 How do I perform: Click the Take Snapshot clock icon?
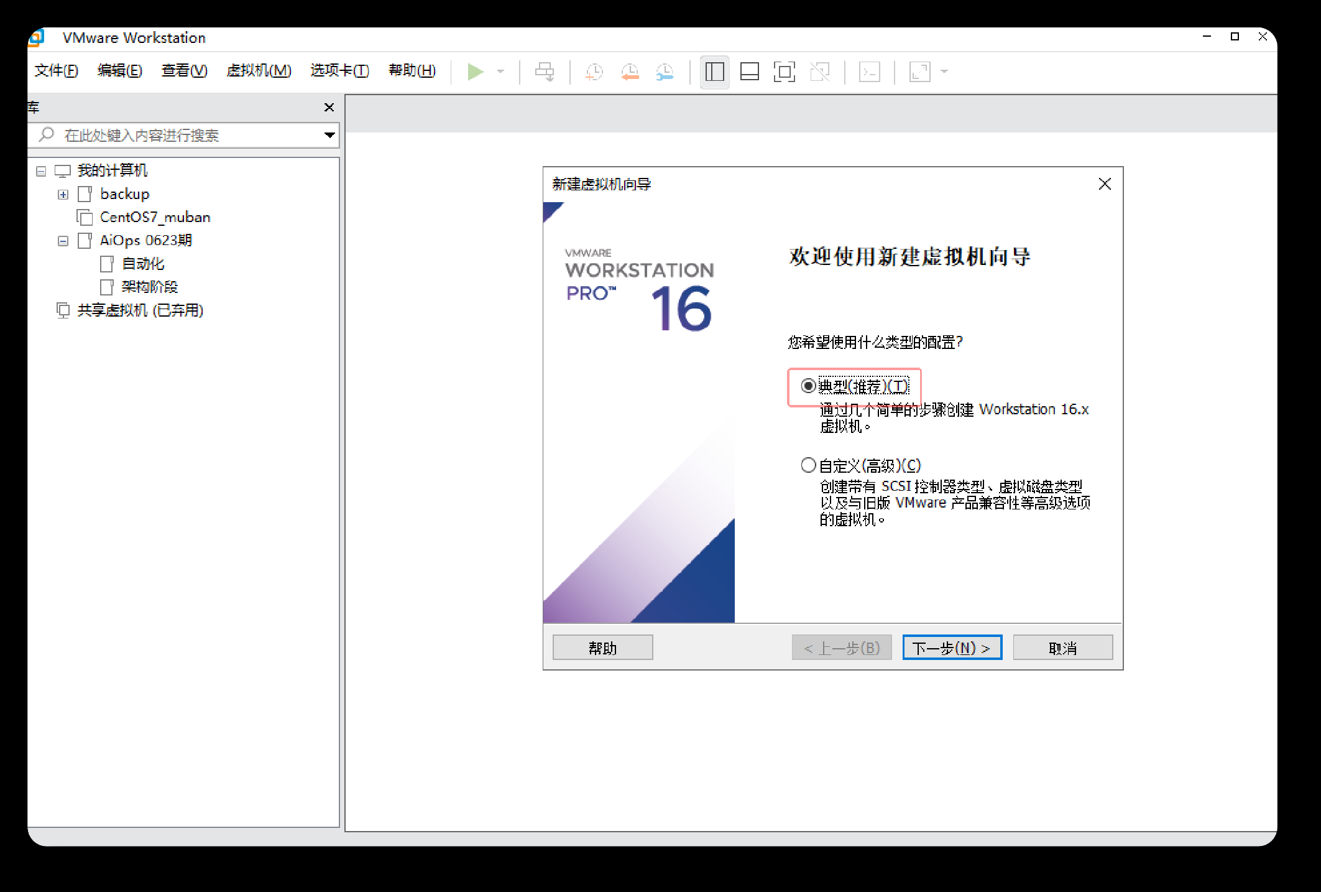point(594,72)
